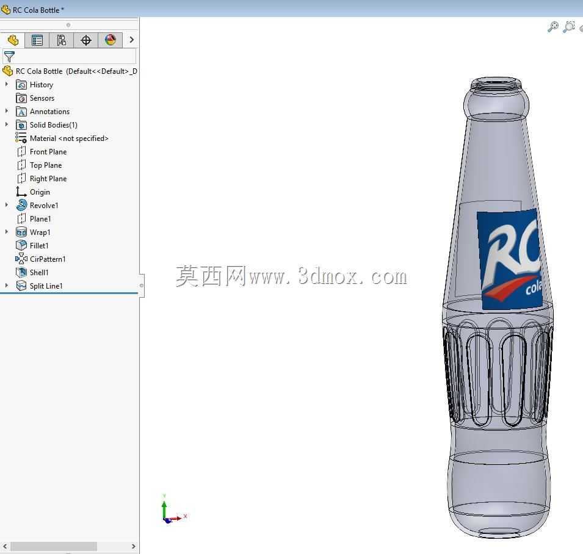
Task: Expand the Wrap1 feature
Action: [6, 231]
